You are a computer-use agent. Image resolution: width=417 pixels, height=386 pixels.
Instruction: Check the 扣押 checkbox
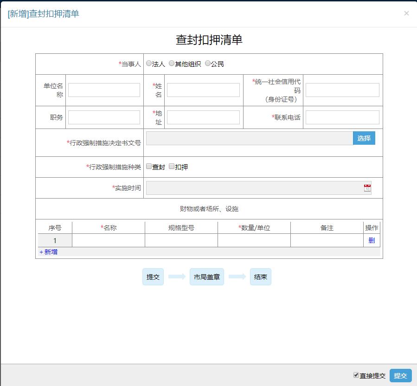pyautogui.click(x=172, y=166)
